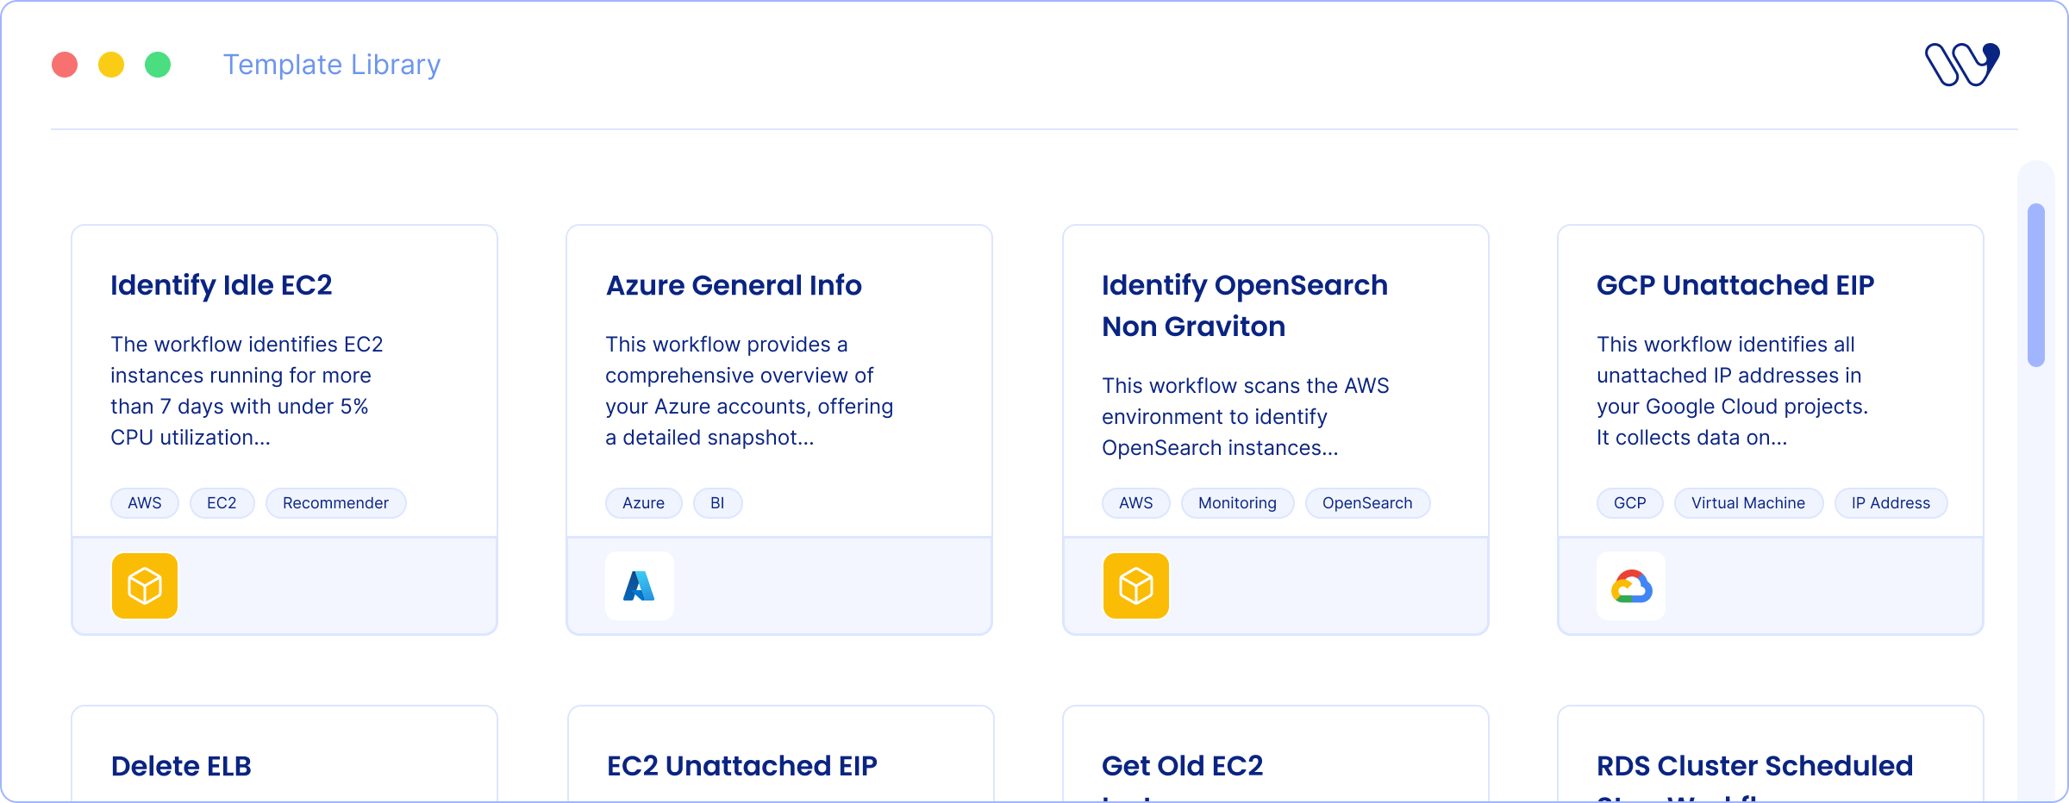The height and width of the screenshot is (803, 2069).
Task: Select the Azure tag
Action: click(644, 503)
